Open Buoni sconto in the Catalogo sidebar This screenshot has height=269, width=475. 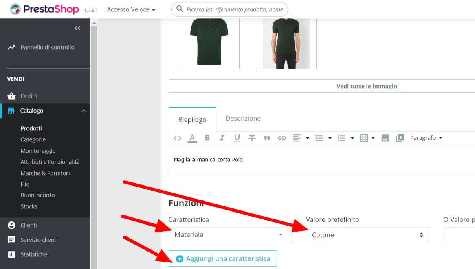coord(37,195)
